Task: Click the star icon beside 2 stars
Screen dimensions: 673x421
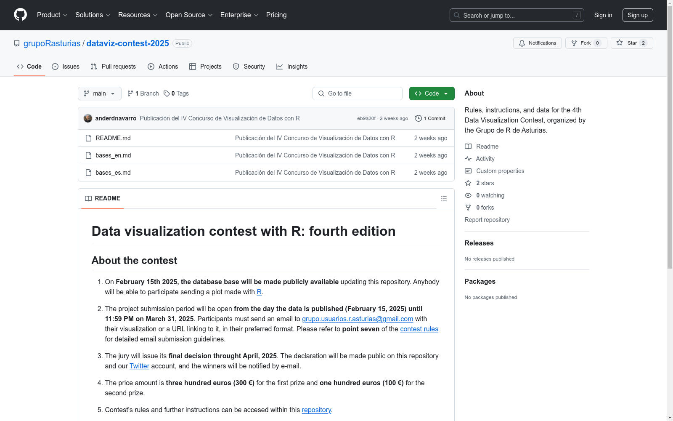Action: pos(468,183)
